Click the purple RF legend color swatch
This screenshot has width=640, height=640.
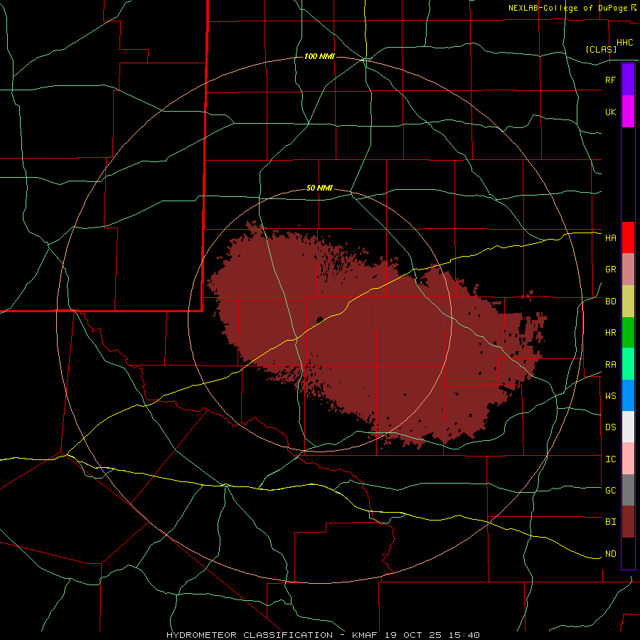click(628, 80)
